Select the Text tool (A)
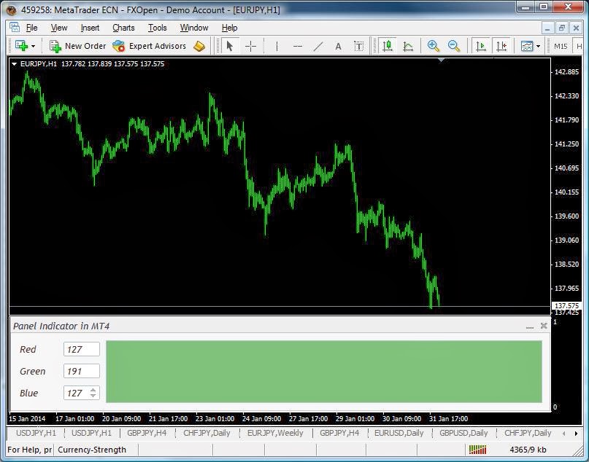Image resolution: width=589 pixels, height=462 pixels. pyautogui.click(x=338, y=46)
